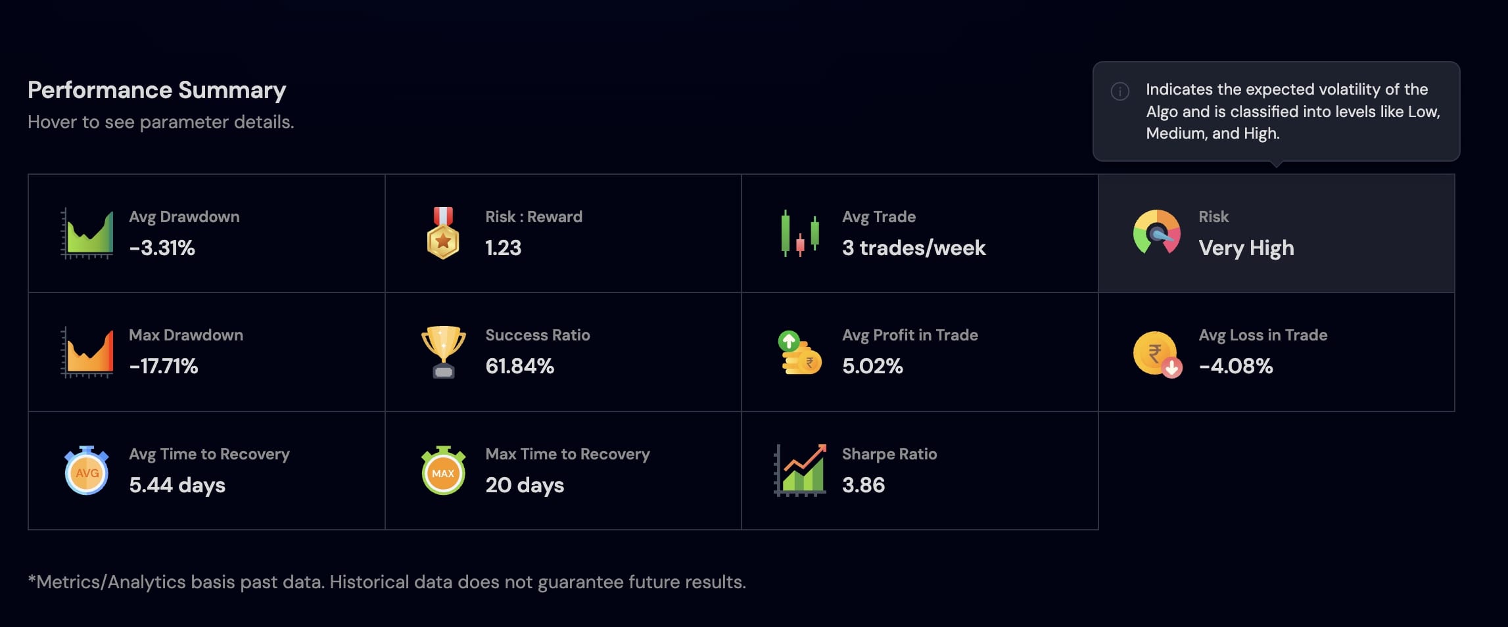Click the AVG stopwatch icon

(87, 471)
